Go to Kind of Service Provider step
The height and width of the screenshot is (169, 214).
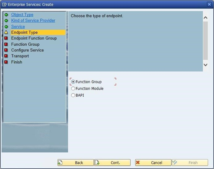[x=33, y=20]
